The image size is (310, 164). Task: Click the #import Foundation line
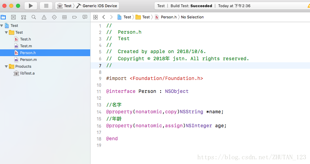pos(154,79)
